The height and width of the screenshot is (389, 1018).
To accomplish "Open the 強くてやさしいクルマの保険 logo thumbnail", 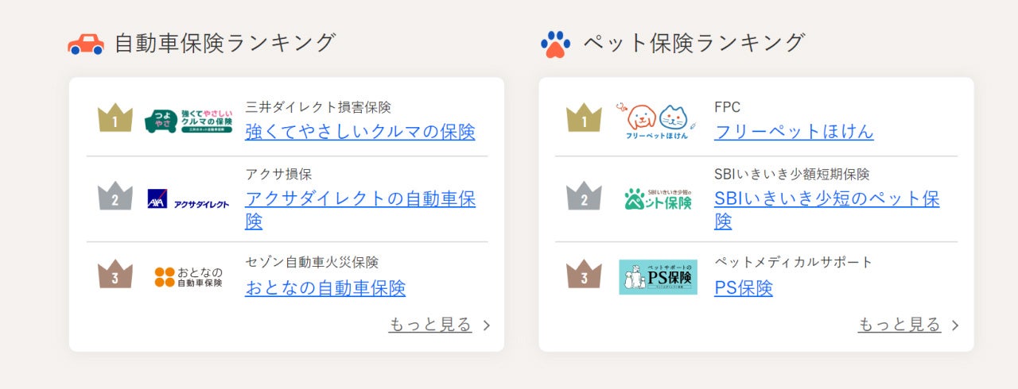I will click(x=188, y=121).
